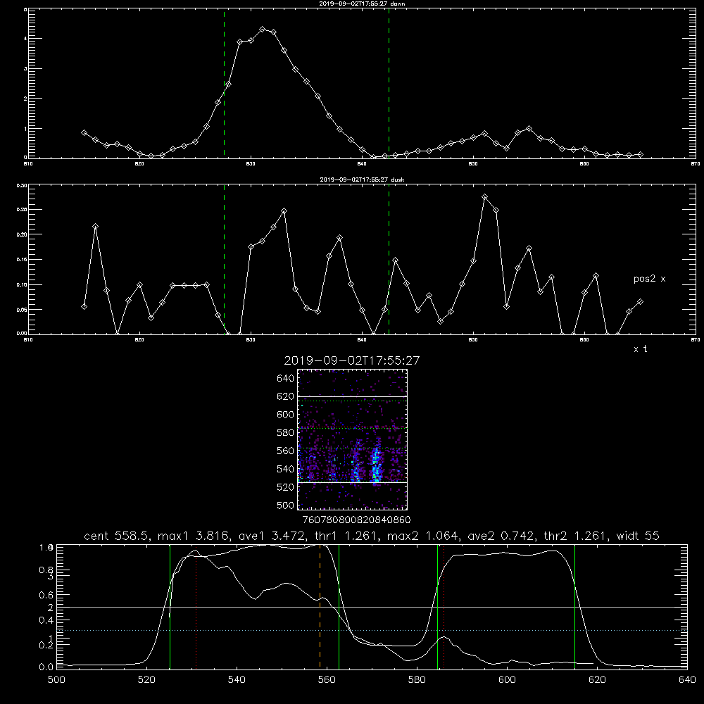Click the dawn plot title at top

point(362,4)
